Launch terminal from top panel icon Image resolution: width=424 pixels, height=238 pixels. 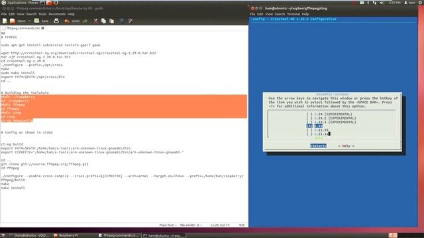coord(42,3)
